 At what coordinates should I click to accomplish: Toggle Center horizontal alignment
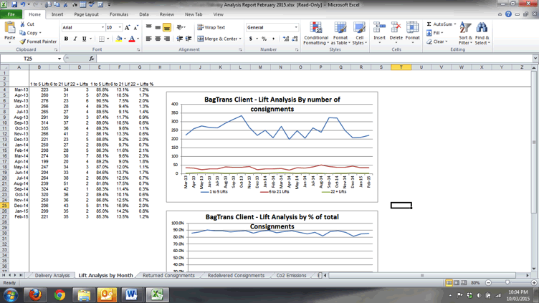click(x=158, y=39)
